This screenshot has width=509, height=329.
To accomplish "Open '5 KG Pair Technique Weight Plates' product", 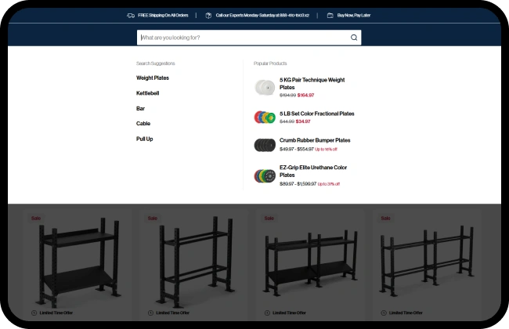I will [x=312, y=84].
